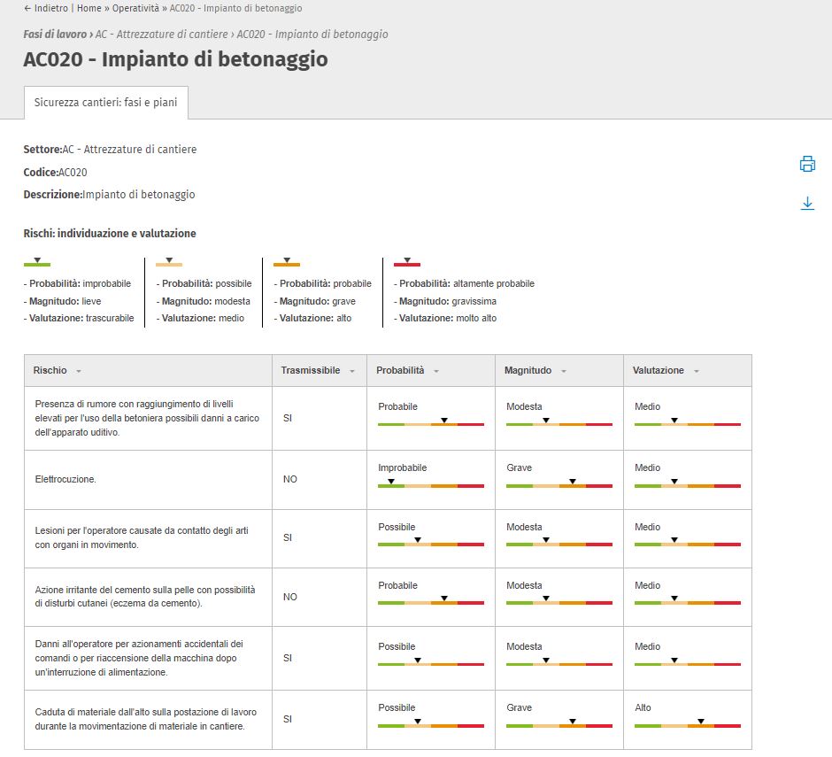The width and height of the screenshot is (832, 757).
Task: Click Elettrocuzione probability scale bar
Action: coord(430,485)
